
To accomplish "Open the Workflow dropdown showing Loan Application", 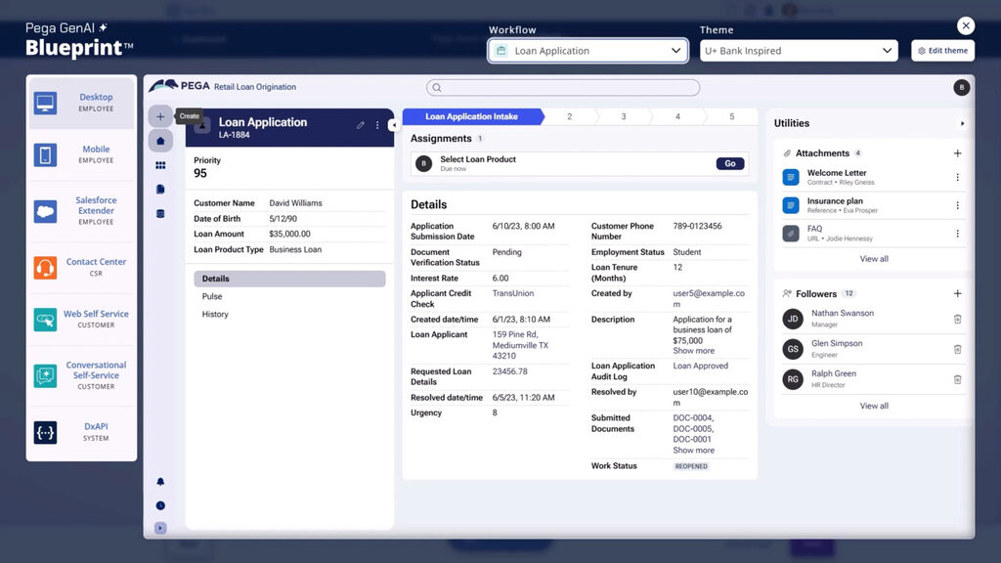I will (588, 51).
